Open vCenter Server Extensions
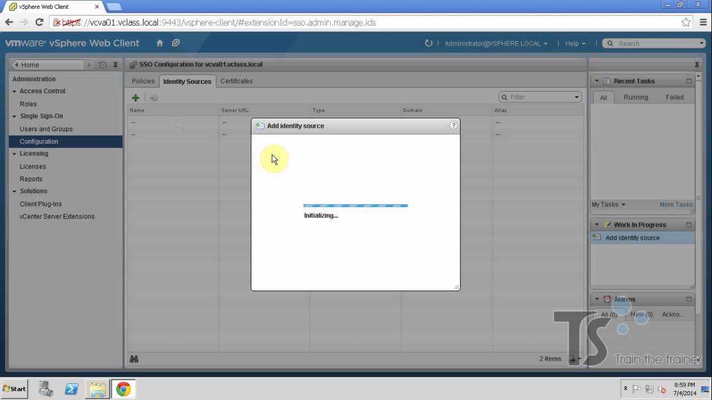 coord(57,217)
